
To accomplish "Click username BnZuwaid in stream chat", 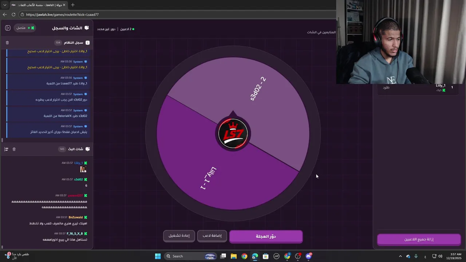I will click(x=76, y=217).
